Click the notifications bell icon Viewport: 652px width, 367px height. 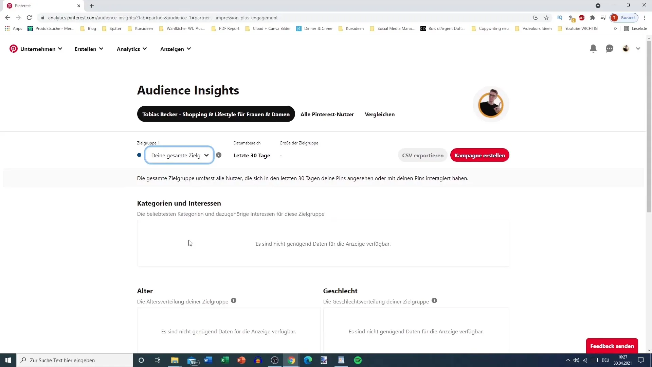pyautogui.click(x=593, y=48)
